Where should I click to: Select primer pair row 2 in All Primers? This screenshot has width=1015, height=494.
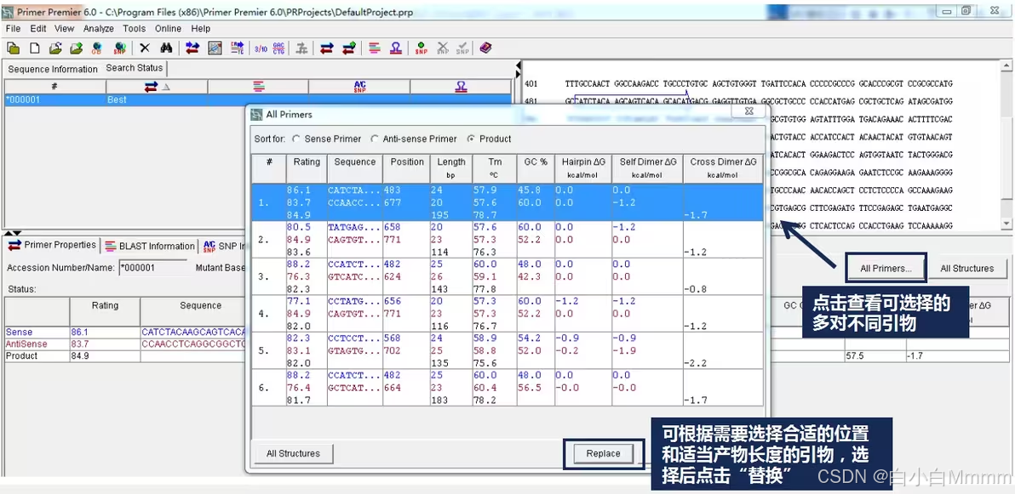pos(507,240)
